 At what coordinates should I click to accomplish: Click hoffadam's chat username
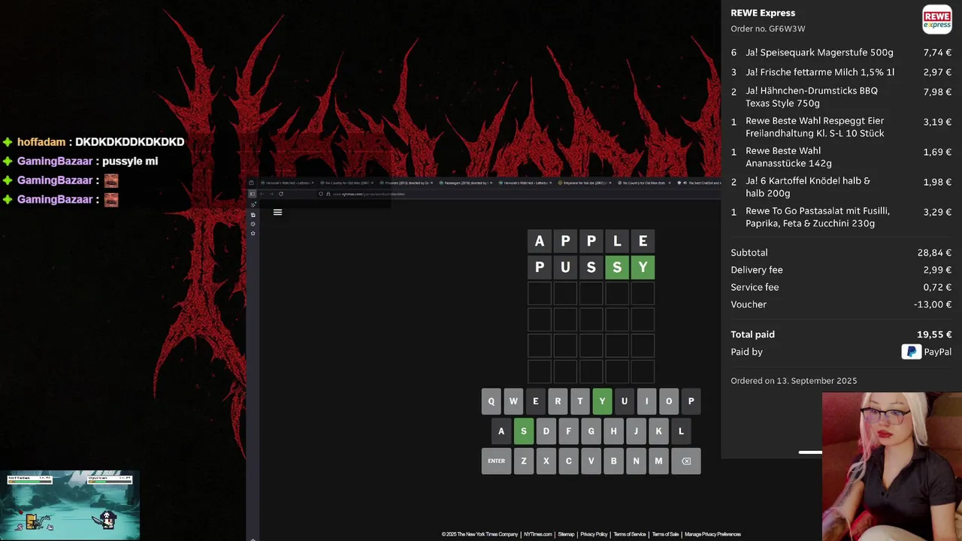tap(41, 142)
